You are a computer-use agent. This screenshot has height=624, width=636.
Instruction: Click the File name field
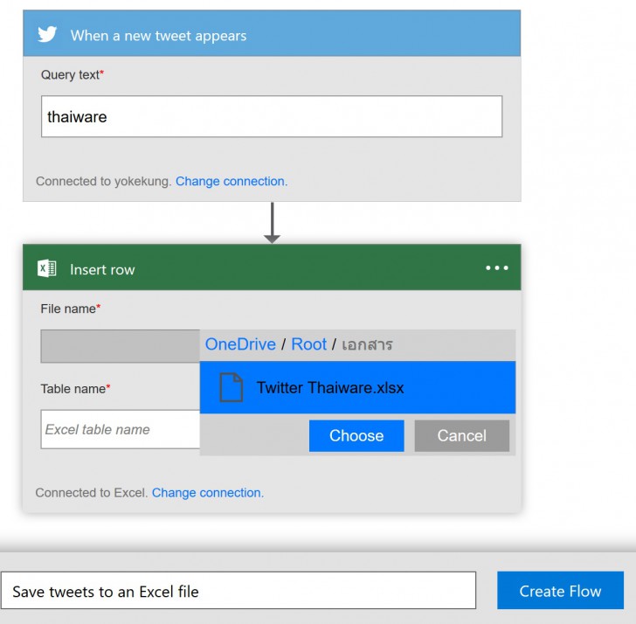coord(120,346)
